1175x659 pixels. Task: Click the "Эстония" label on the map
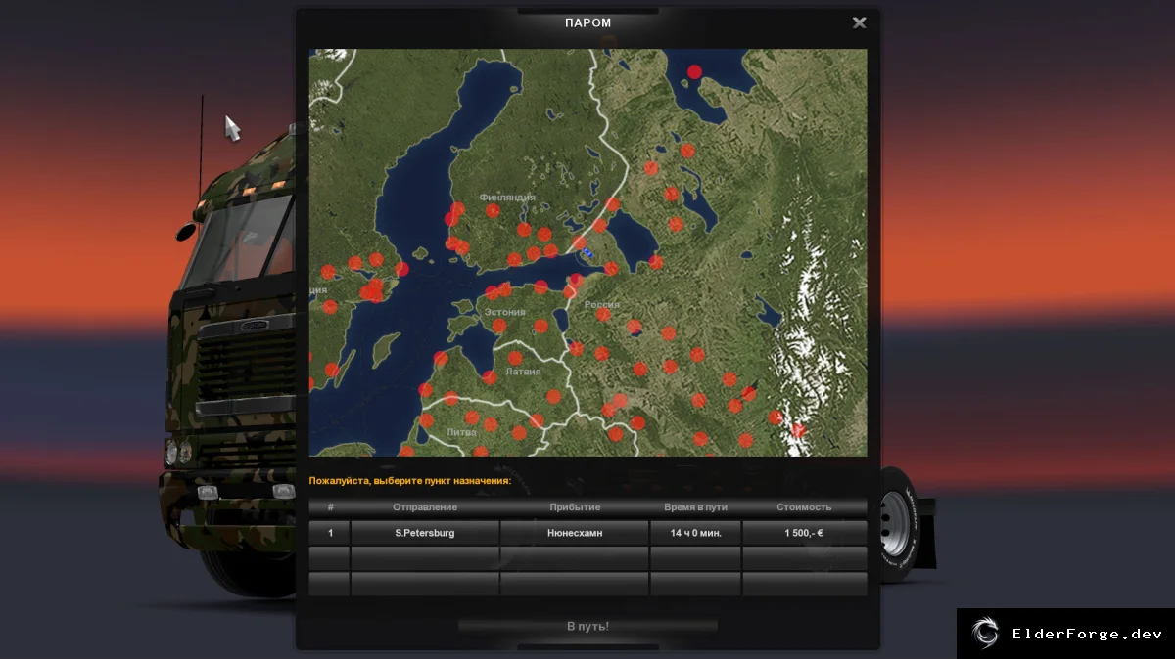click(505, 312)
